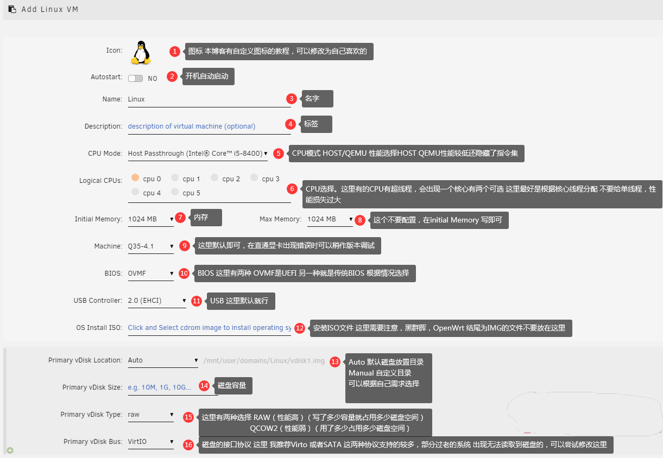
Task: Click the Logical CPUs label
Action: pyautogui.click(x=100, y=181)
